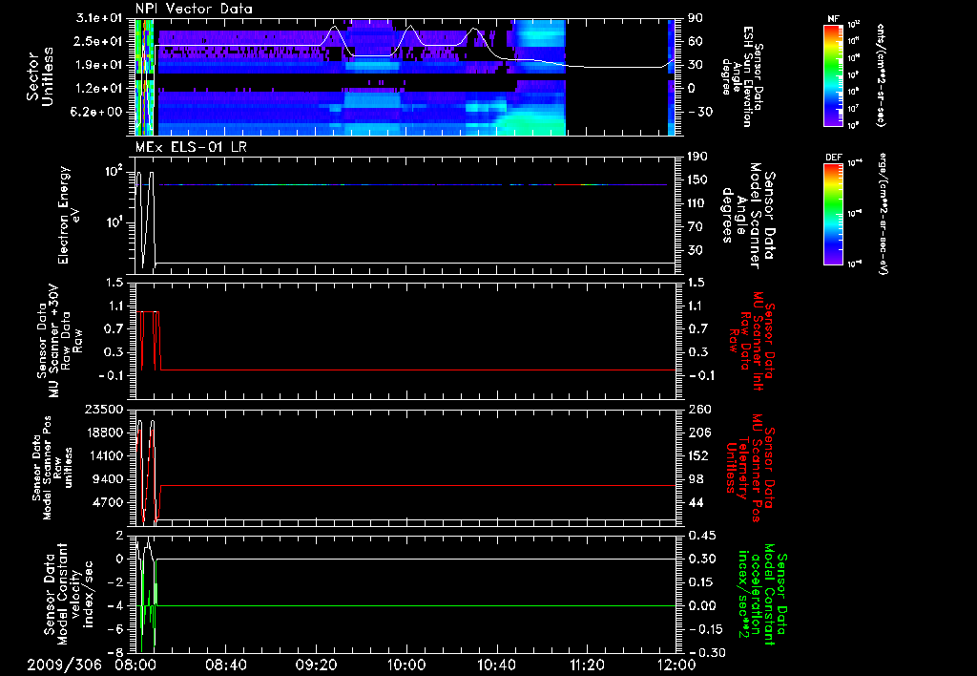Click the 'Sector Unitless' axis label
This screenshot has height=676, width=977.
[x=39, y=76]
